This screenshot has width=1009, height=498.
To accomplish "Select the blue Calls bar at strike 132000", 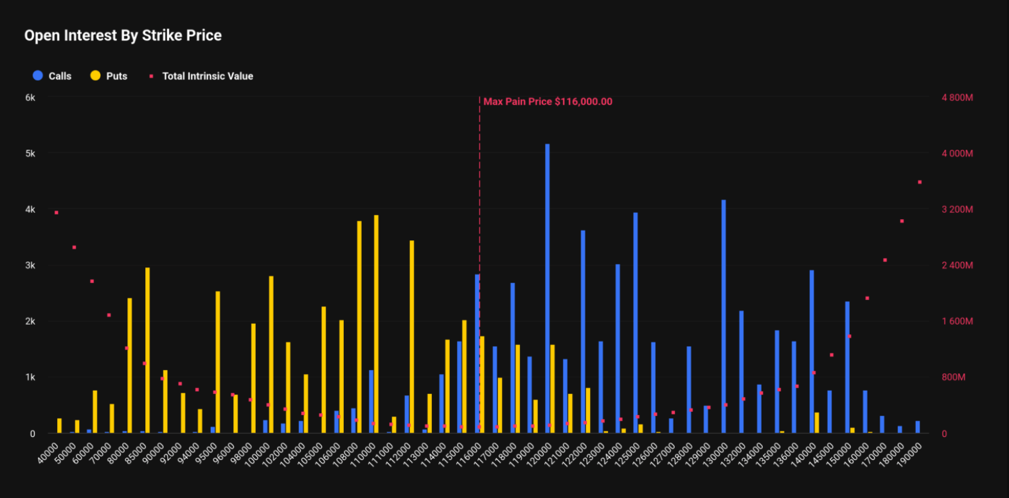I will [741, 372].
